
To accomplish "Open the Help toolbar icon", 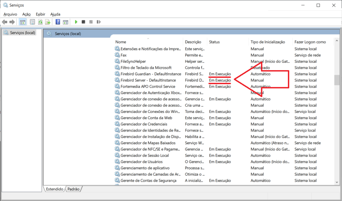I will click(58, 22).
